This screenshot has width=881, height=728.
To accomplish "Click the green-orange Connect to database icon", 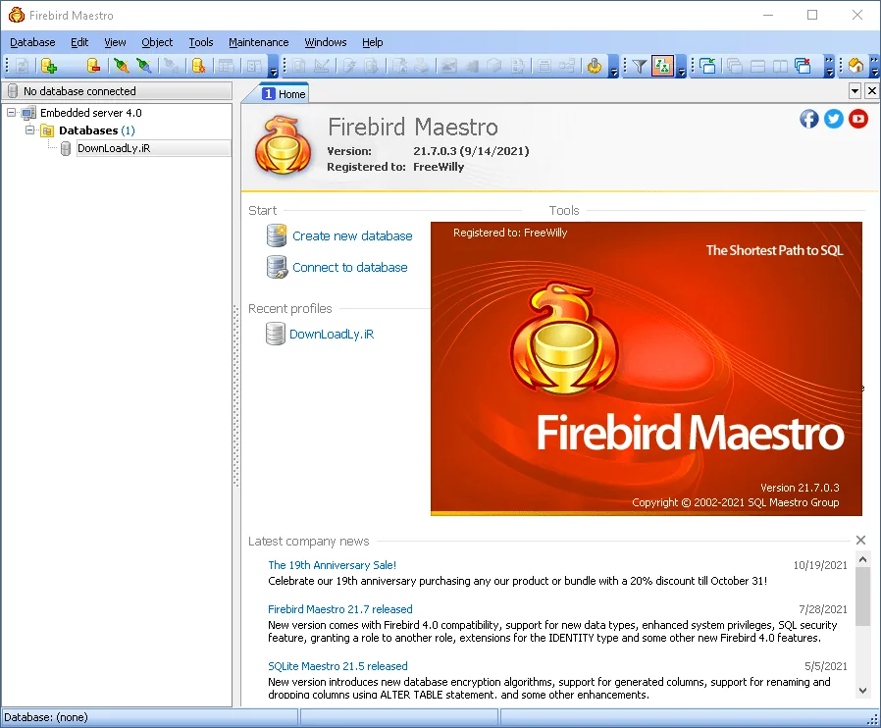I will point(121,67).
